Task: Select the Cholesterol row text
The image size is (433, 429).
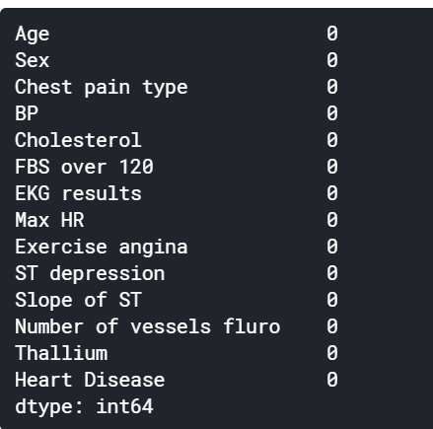Action: click(x=78, y=140)
